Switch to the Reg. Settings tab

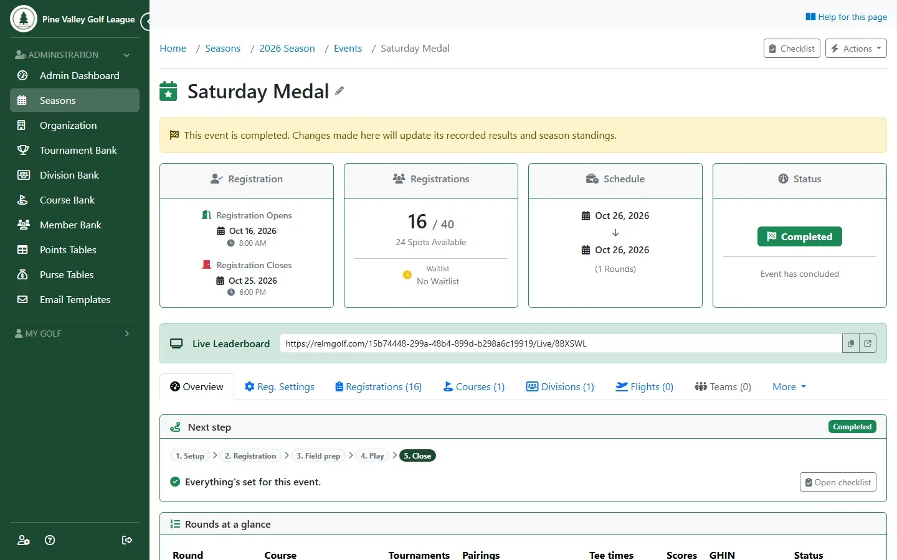(279, 386)
